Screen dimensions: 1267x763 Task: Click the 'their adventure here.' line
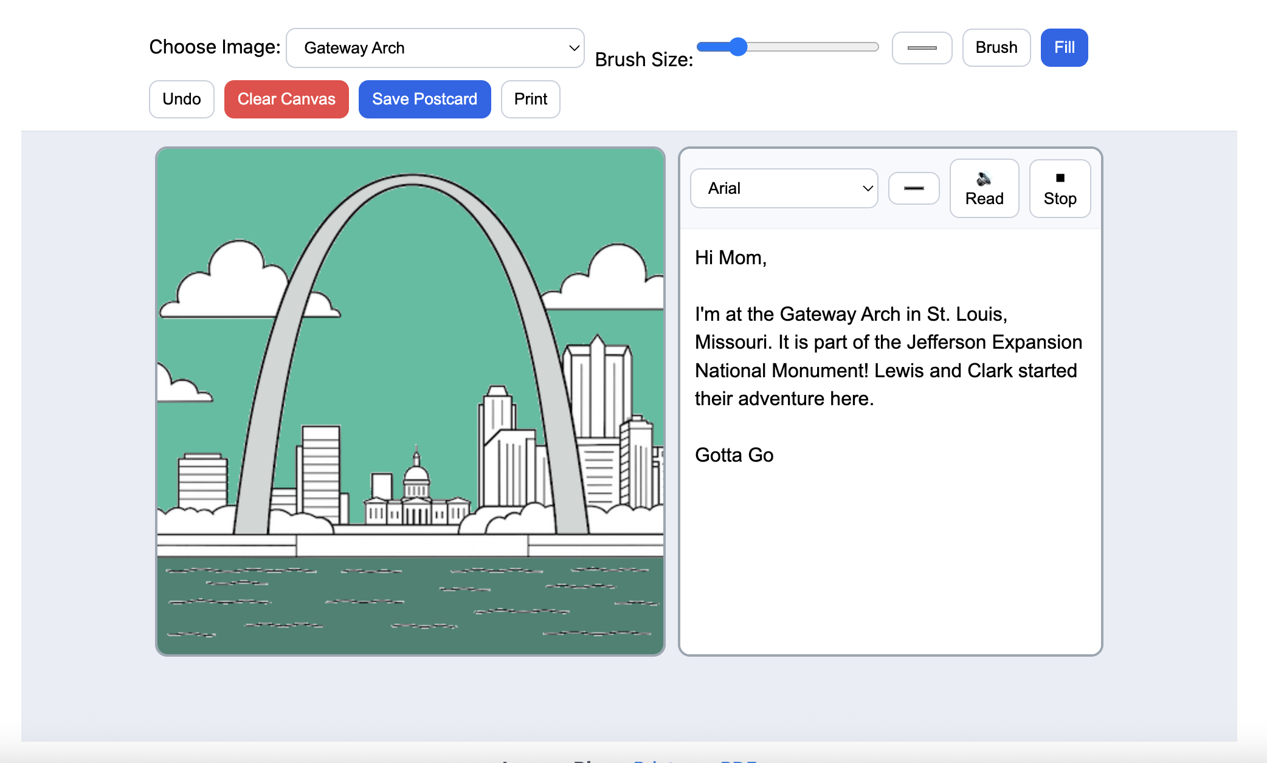click(x=784, y=399)
